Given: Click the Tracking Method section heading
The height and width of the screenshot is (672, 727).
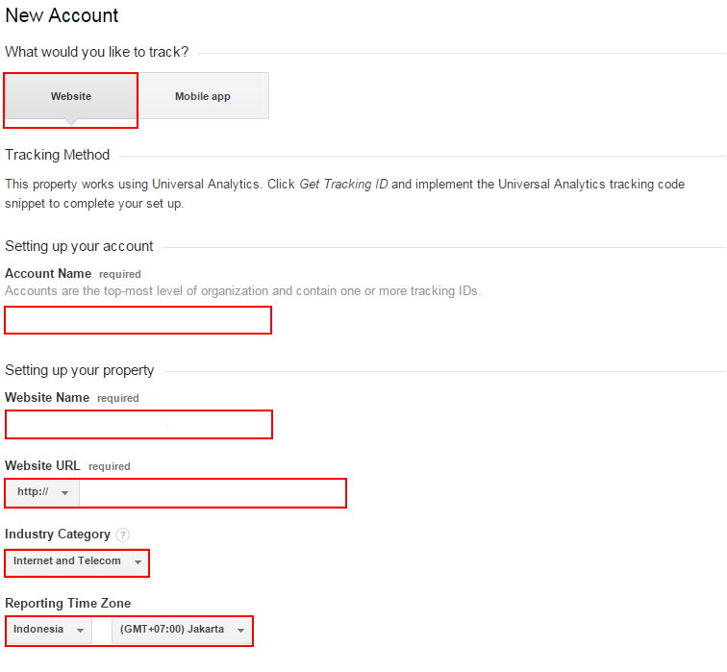Looking at the screenshot, I should coord(58,155).
